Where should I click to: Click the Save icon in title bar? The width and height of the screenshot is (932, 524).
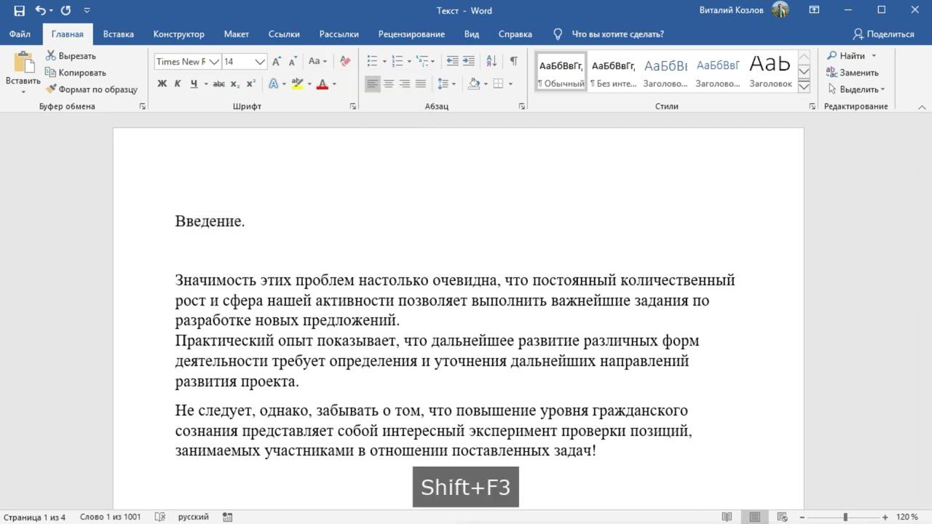(x=19, y=10)
